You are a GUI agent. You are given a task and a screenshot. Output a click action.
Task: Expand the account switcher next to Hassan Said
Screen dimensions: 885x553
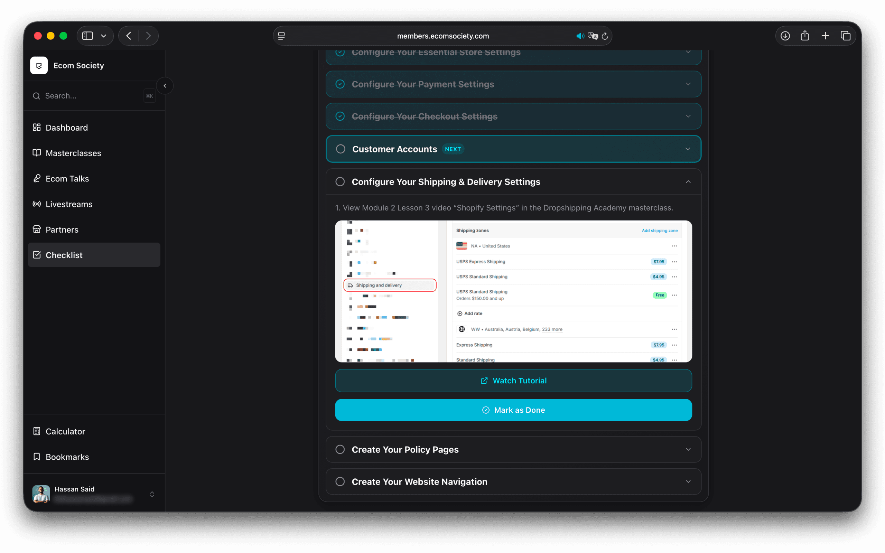(x=152, y=494)
